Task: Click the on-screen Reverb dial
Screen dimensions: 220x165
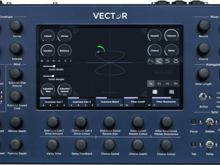Action: 155,36
